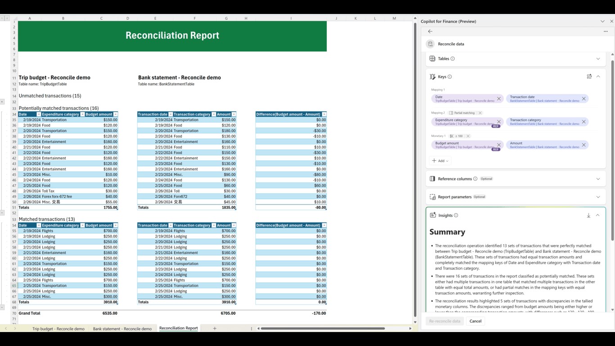
Task: Click the Cancel button
Action: coord(475,321)
